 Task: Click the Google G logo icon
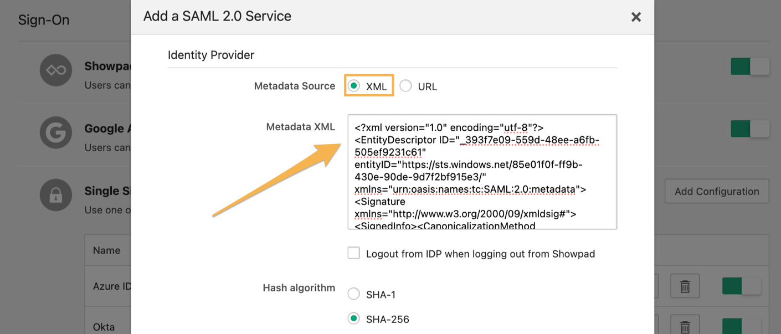56,133
